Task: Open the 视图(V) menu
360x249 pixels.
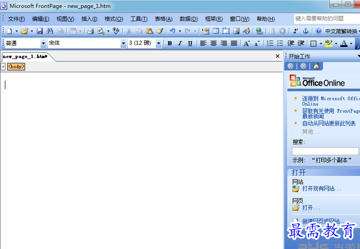Action: click(x=65, y=19)
